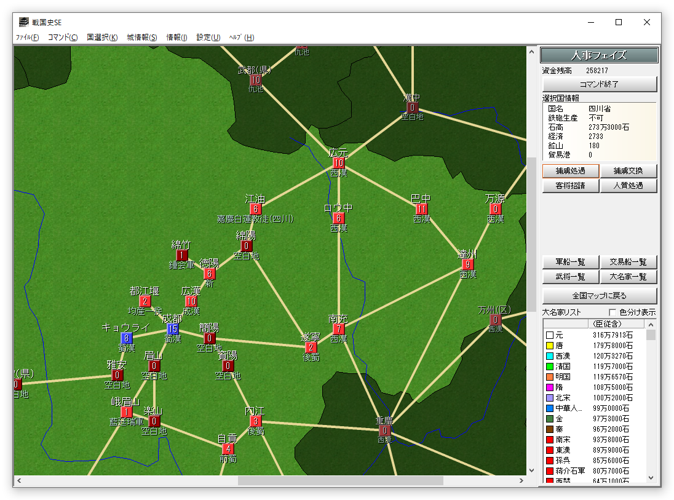Click the map's horizontal scrollbar right arrow
This screenshot has width=674, height=500.
(x=521, y=480)
